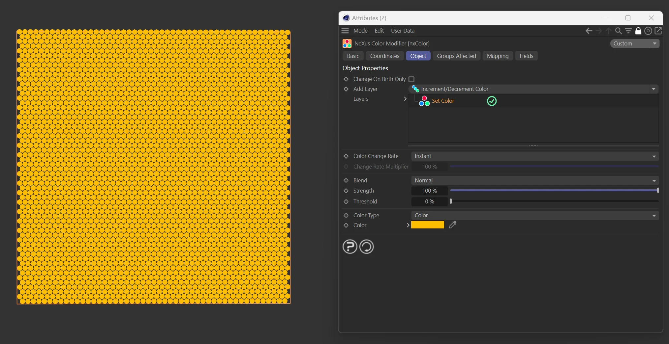Expand the Color property chevron

408,225
